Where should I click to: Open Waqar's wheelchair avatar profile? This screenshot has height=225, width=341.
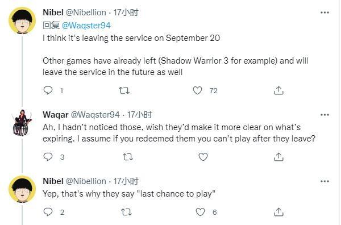tap(22, 123)
